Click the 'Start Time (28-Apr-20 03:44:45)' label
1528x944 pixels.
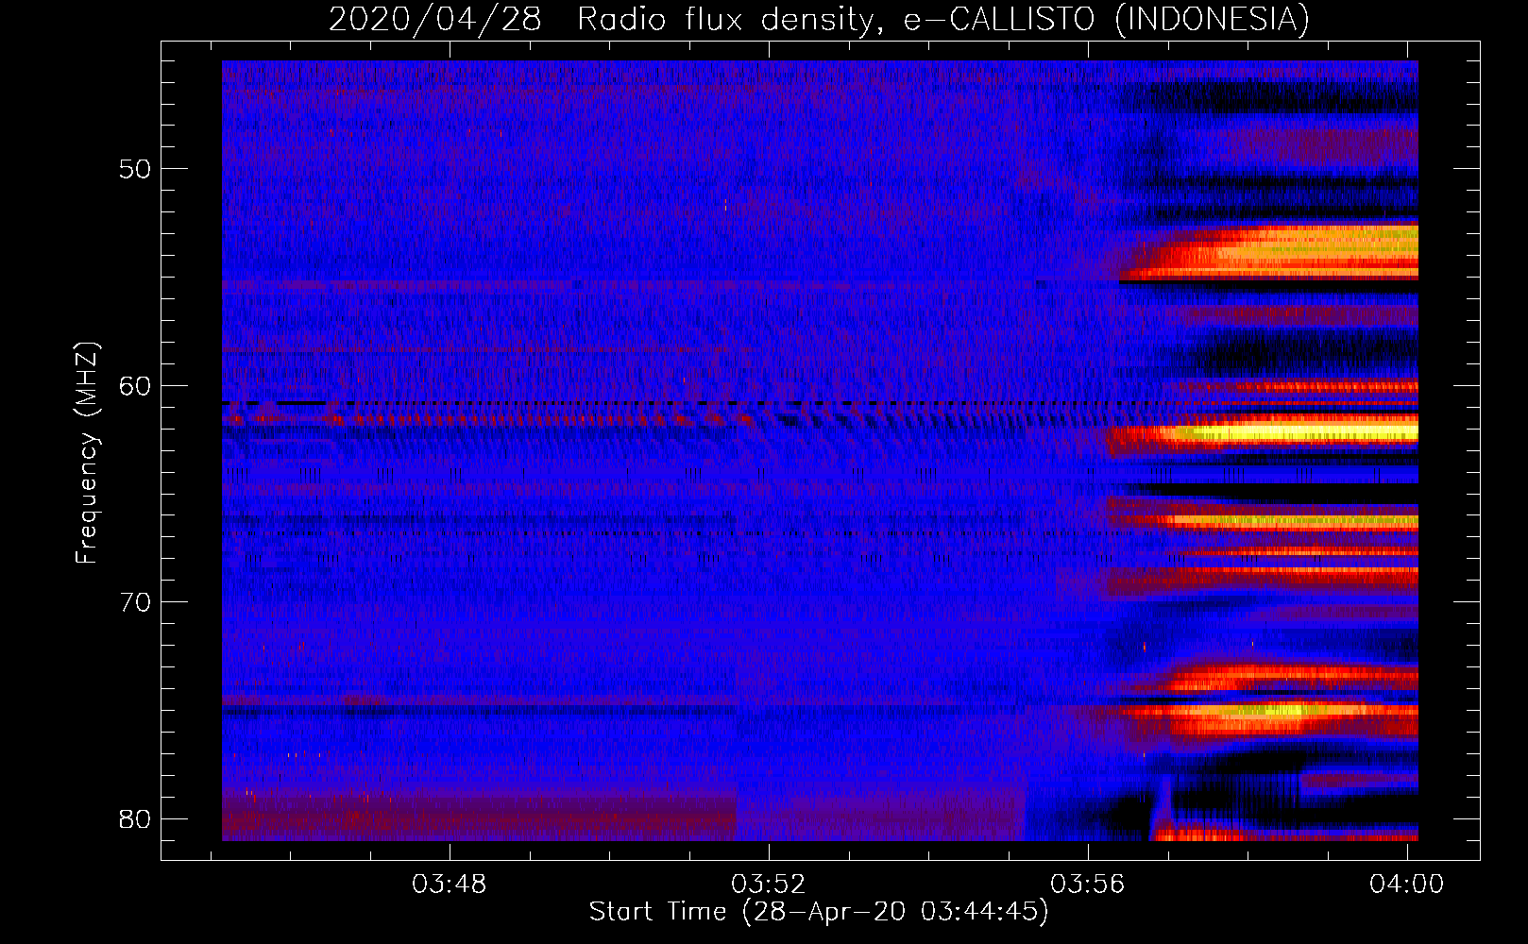click(819, 912)
